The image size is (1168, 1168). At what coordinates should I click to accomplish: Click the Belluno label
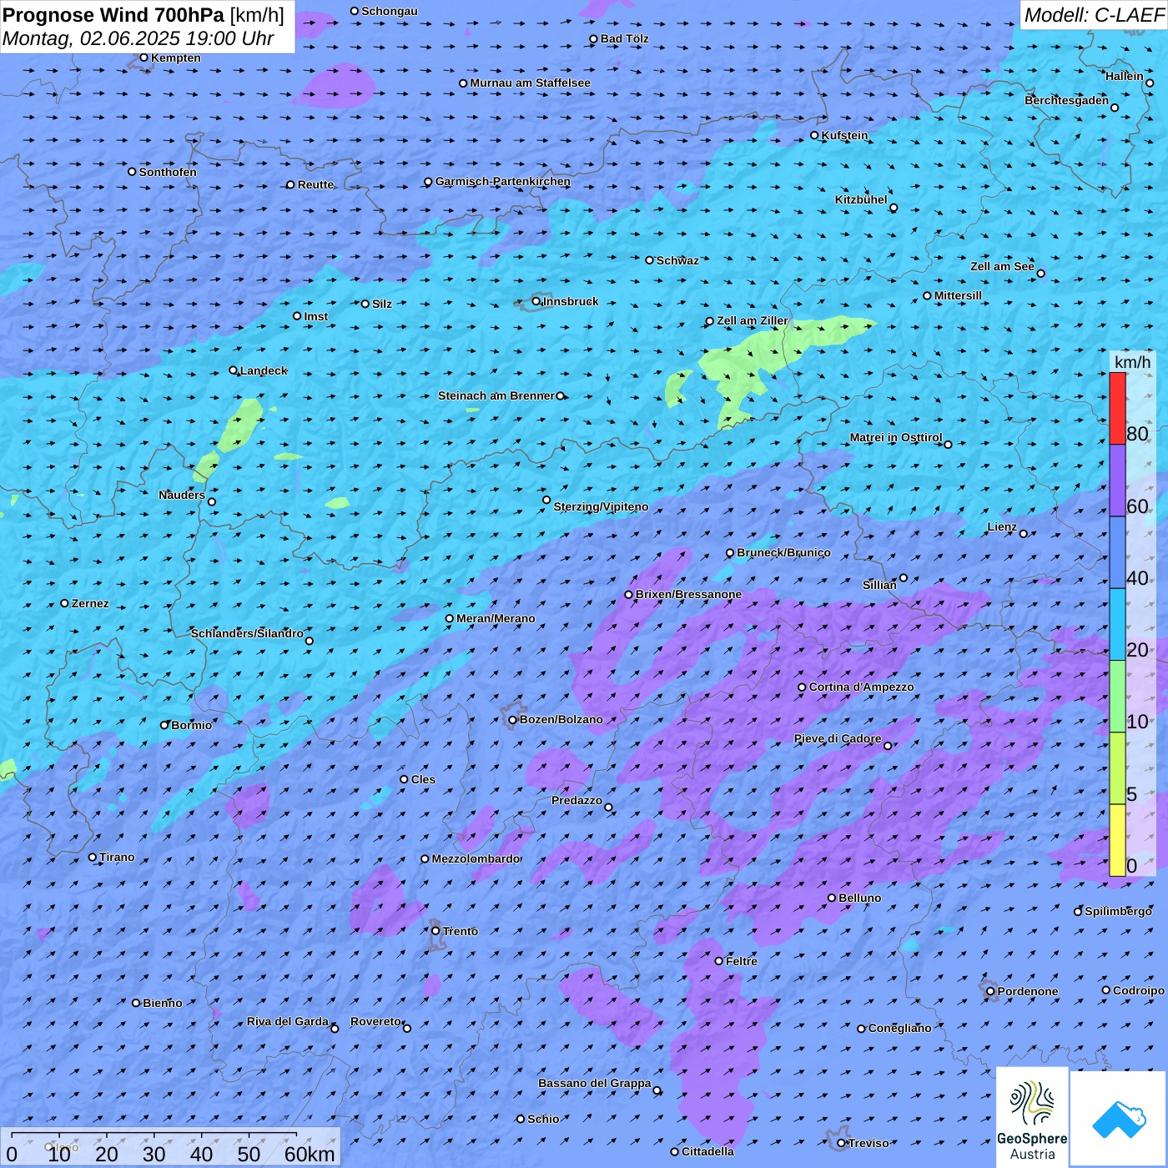(x=859, y=898)
